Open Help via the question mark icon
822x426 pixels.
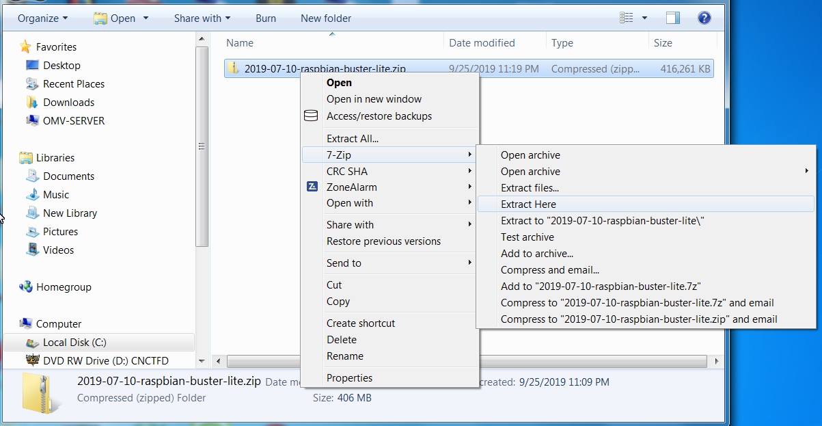704,18
